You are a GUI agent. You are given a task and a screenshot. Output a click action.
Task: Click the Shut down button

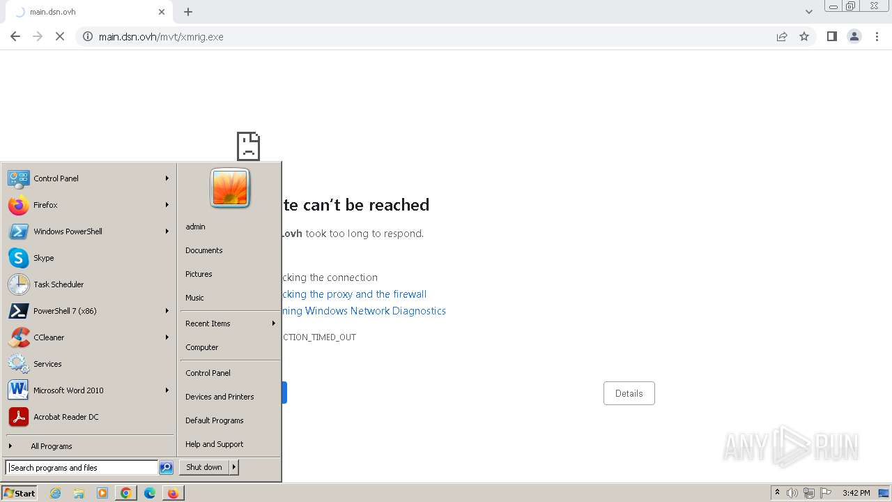[204, 467]
